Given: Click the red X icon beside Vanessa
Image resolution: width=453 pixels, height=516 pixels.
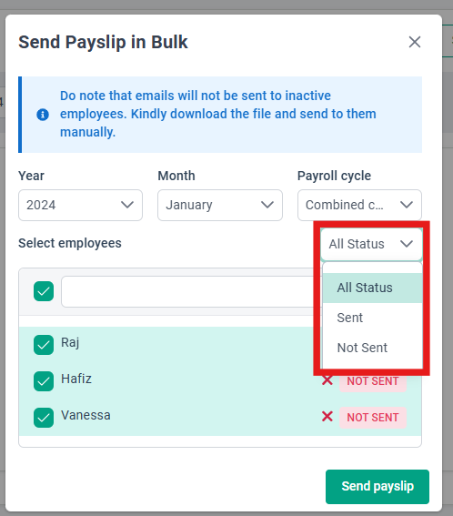Looking at the screenshot, I should coord(327,417).
